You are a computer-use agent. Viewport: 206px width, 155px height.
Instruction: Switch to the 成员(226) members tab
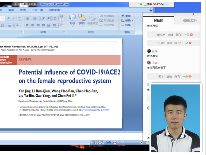190,20
